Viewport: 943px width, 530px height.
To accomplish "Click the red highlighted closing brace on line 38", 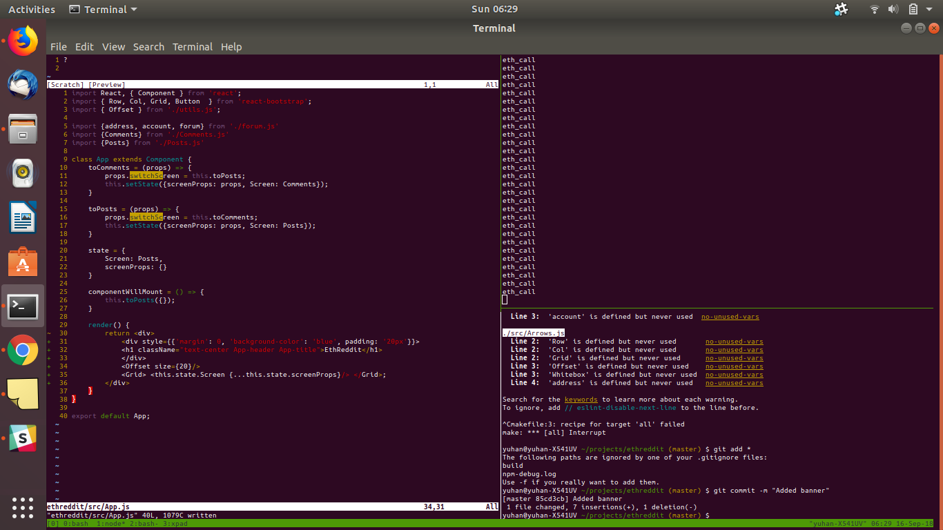I will coord(74,400).
